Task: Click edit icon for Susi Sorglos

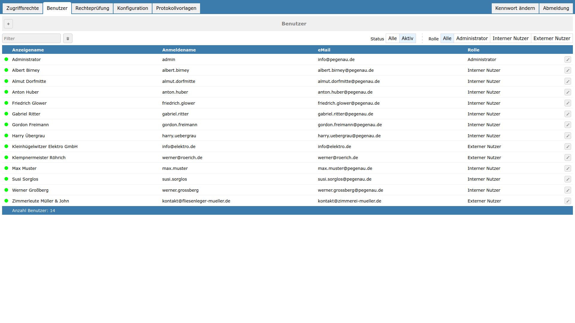Action: 568,179
